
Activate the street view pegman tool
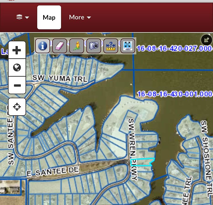(77, 46)
